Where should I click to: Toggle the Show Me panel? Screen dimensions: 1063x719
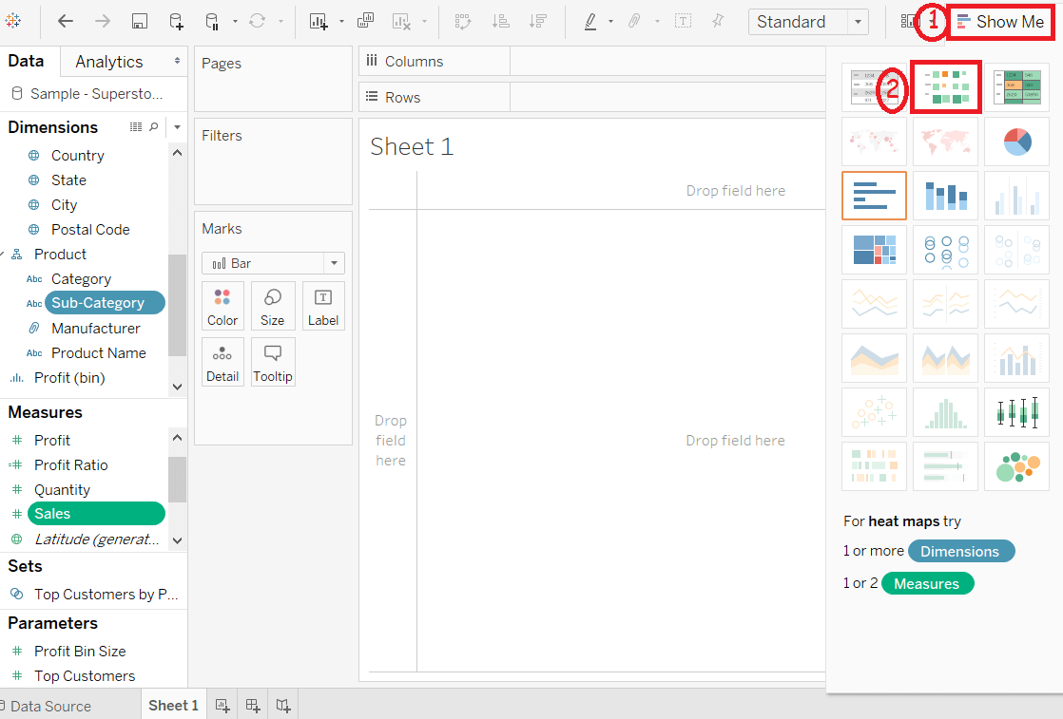coord(1000,22)
